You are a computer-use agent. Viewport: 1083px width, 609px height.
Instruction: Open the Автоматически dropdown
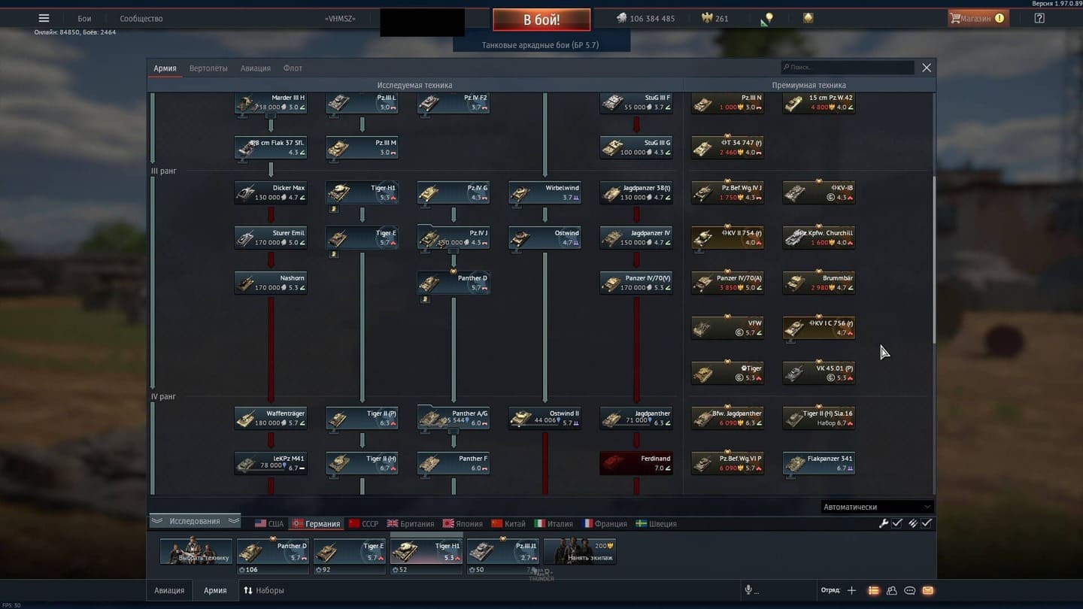pyautogui.click(x=876, y=507)
